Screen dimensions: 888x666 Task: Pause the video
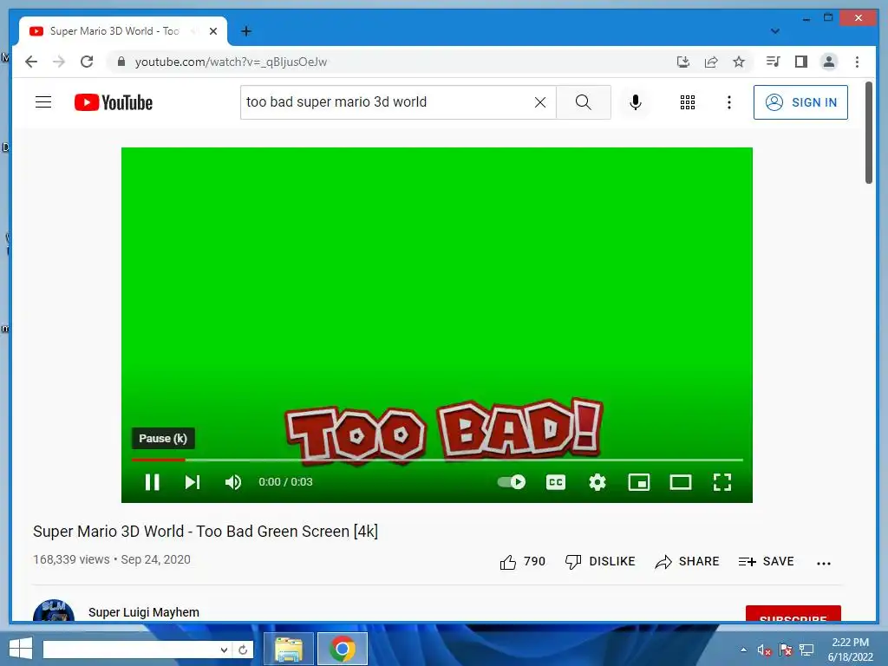[x=153, y=482]
